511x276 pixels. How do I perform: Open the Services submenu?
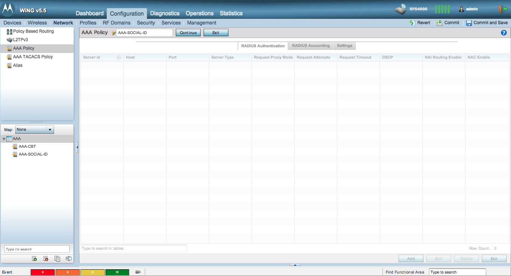[x=171, y=23]
